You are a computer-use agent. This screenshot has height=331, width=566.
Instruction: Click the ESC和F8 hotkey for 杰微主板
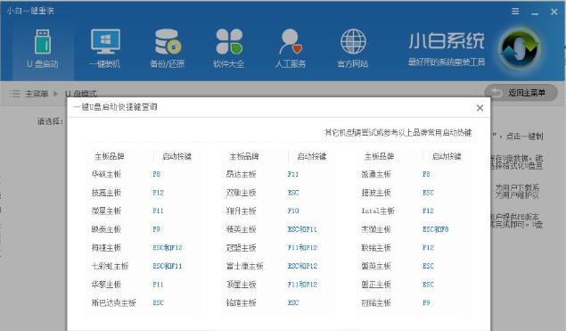435,229
